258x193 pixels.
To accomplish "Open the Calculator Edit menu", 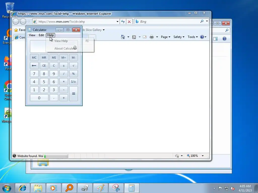I will click(x=41, y=35).
